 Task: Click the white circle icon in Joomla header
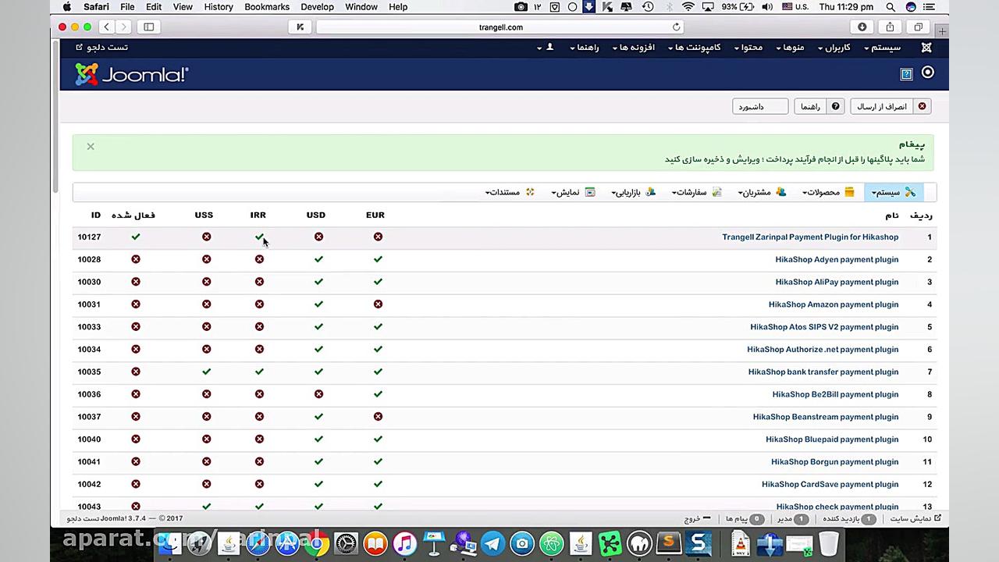point(927,73)
